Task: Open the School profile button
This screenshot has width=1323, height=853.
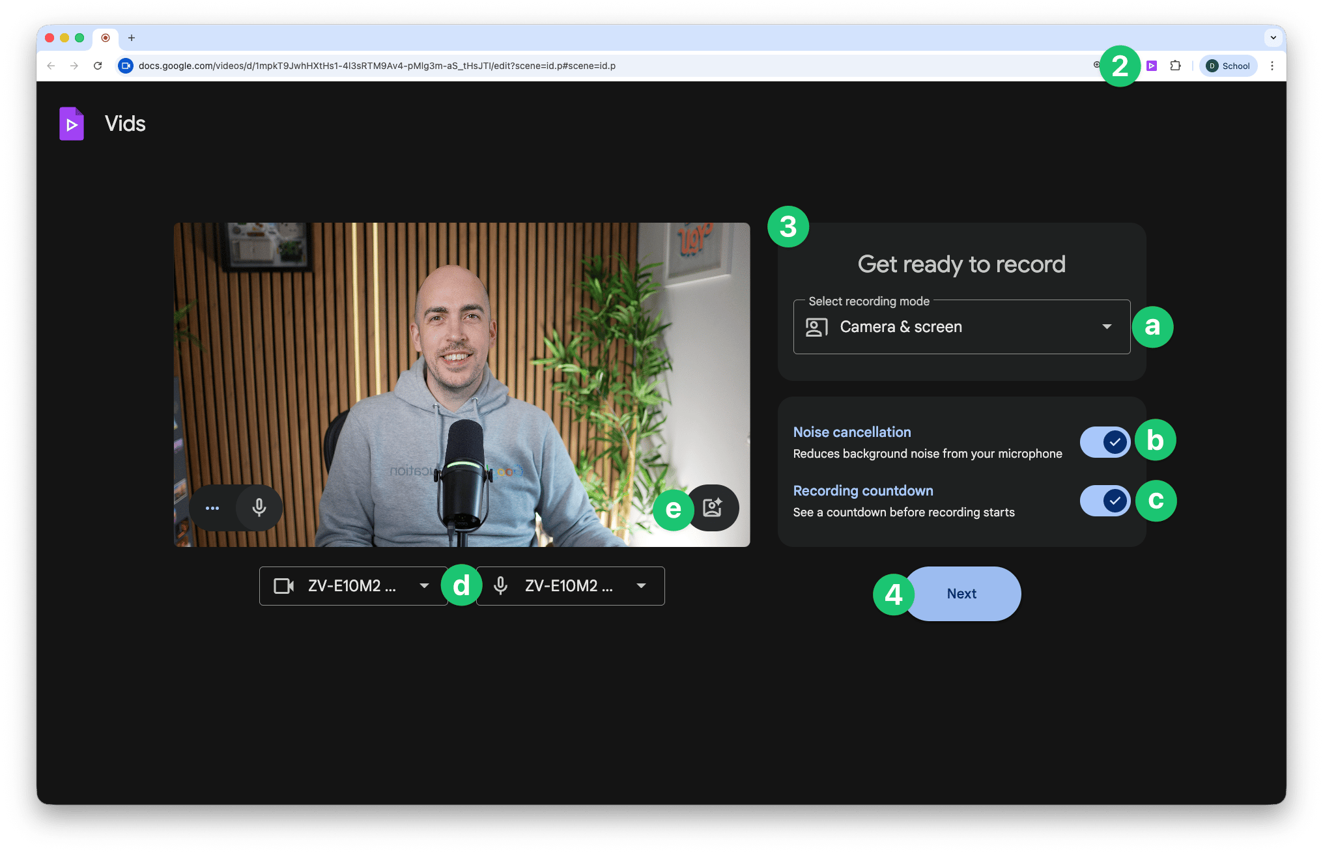Action: tap(1229, 66)
